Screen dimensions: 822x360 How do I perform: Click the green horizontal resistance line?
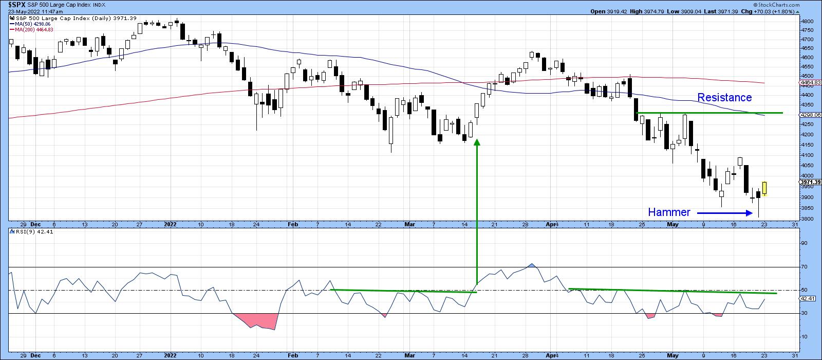(x=709, y=113)
